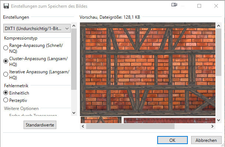Click the preview horizontal scrollbar thumb
This screenshot has width=225, height=147.
tap(130, 126)
